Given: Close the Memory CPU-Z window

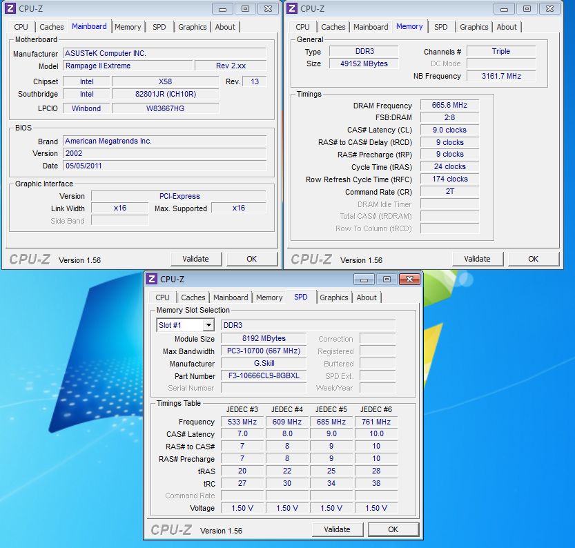Looking at the screenshot, I should click(549, 9).
